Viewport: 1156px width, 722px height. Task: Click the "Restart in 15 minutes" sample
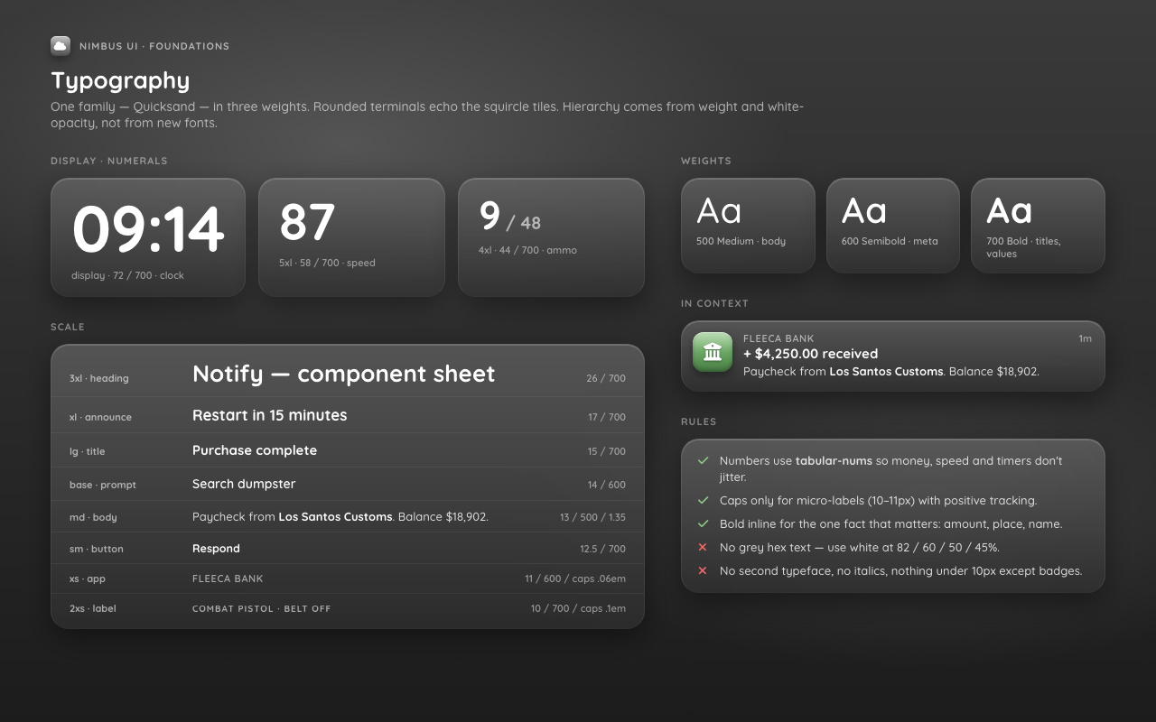(270, 415)
